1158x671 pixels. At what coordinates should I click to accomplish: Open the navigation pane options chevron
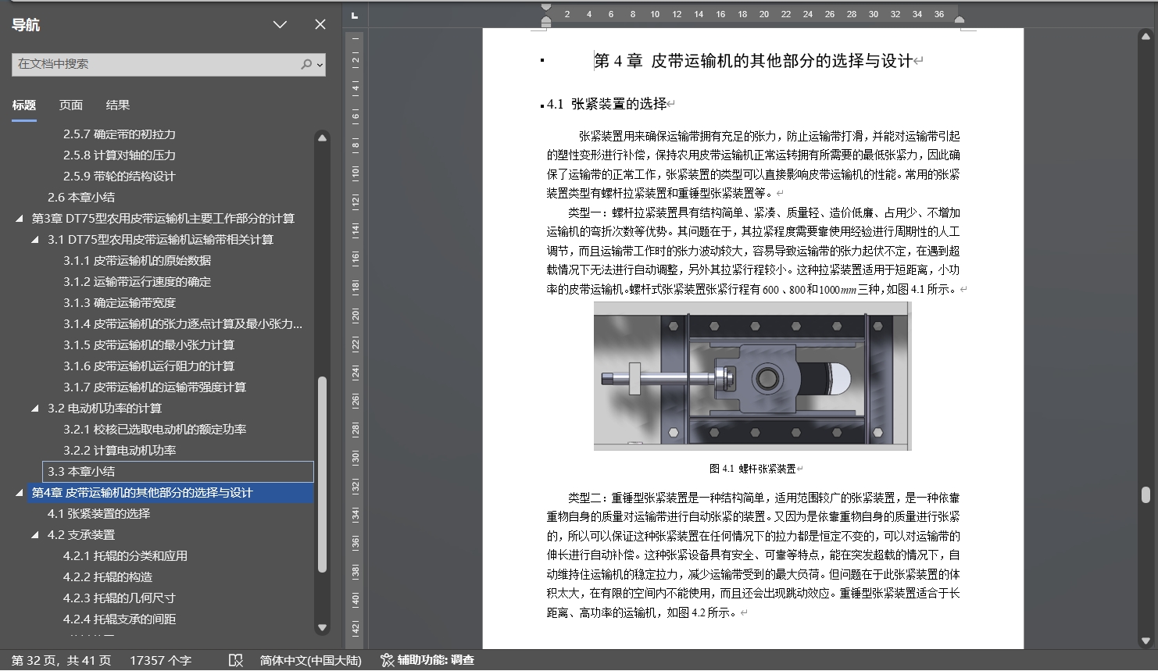click(x=280, y=25)
